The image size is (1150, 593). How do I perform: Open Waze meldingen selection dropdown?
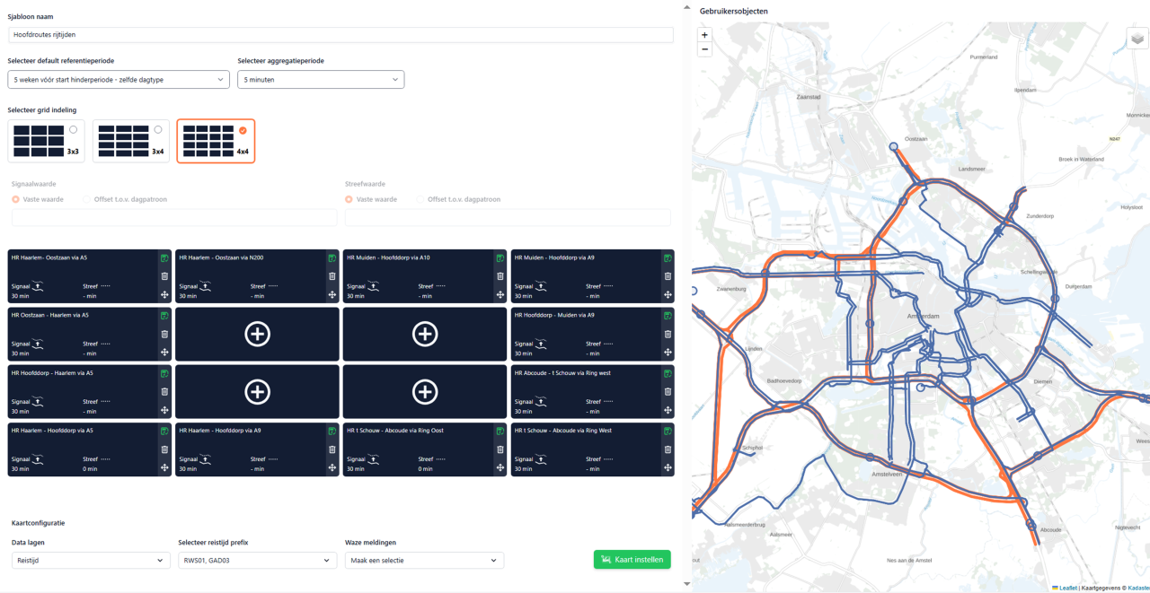pos(424,561)
